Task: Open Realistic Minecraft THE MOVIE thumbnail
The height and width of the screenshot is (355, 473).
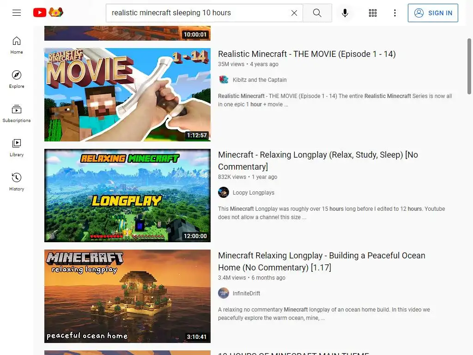Action: click(x=127, y=94)
